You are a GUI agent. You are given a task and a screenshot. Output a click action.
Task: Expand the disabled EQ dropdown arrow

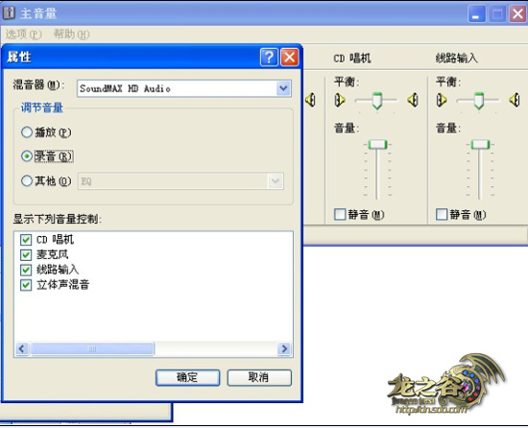click(276, 181)
